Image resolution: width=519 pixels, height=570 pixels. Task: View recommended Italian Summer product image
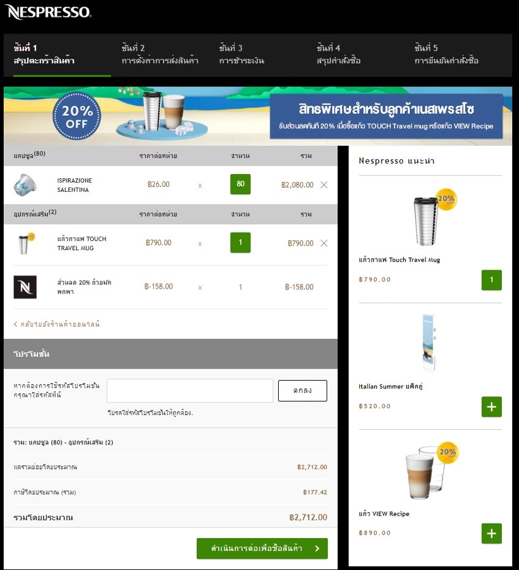click(x=430, y=344)
